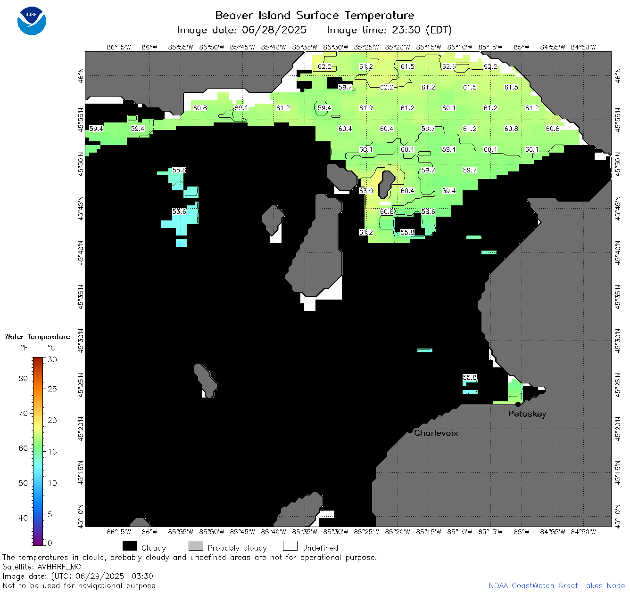
Task: Click the Water Temperature legend heading
Action: (38, 337)
